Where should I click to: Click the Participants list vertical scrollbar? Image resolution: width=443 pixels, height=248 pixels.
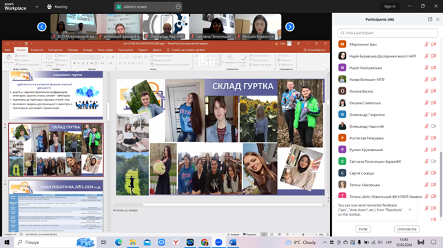coord(441,184)
